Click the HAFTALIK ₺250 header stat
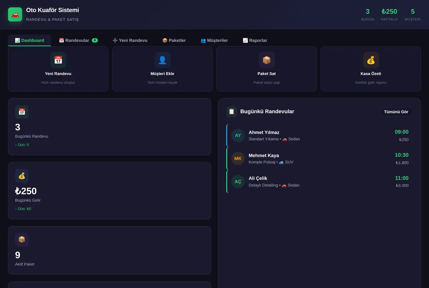 (x=389, y=15)
